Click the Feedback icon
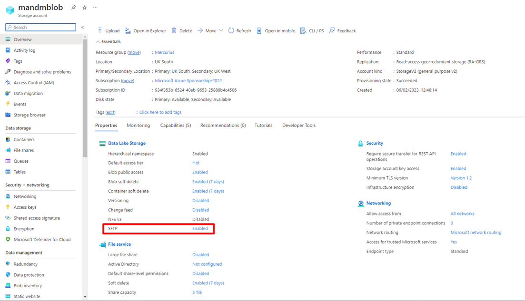 [x=332, y=30]
